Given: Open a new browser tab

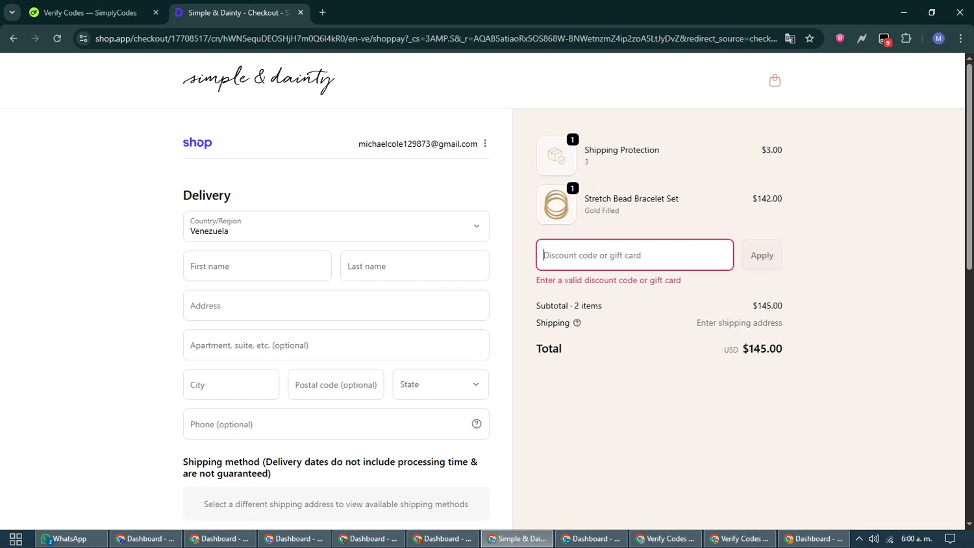Looking at the screenshot, I should [323, 12].
